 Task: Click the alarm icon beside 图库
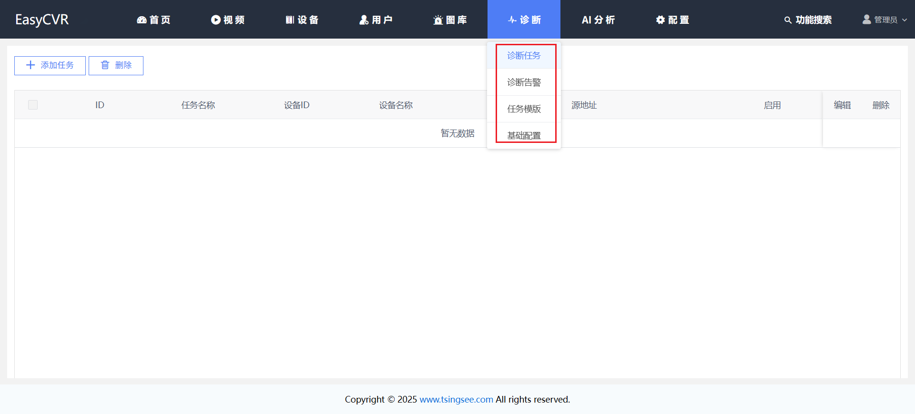click(x=438, y=20)
